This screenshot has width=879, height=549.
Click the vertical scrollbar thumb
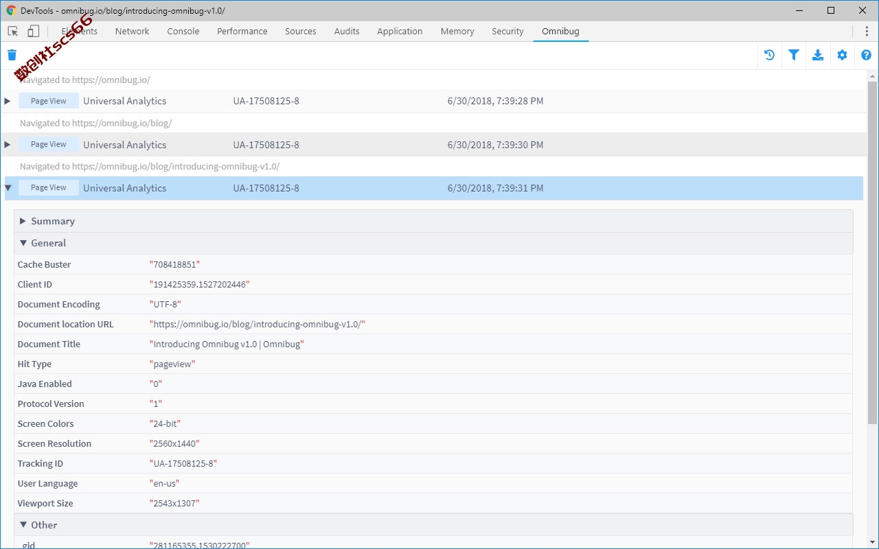(872, 252)
